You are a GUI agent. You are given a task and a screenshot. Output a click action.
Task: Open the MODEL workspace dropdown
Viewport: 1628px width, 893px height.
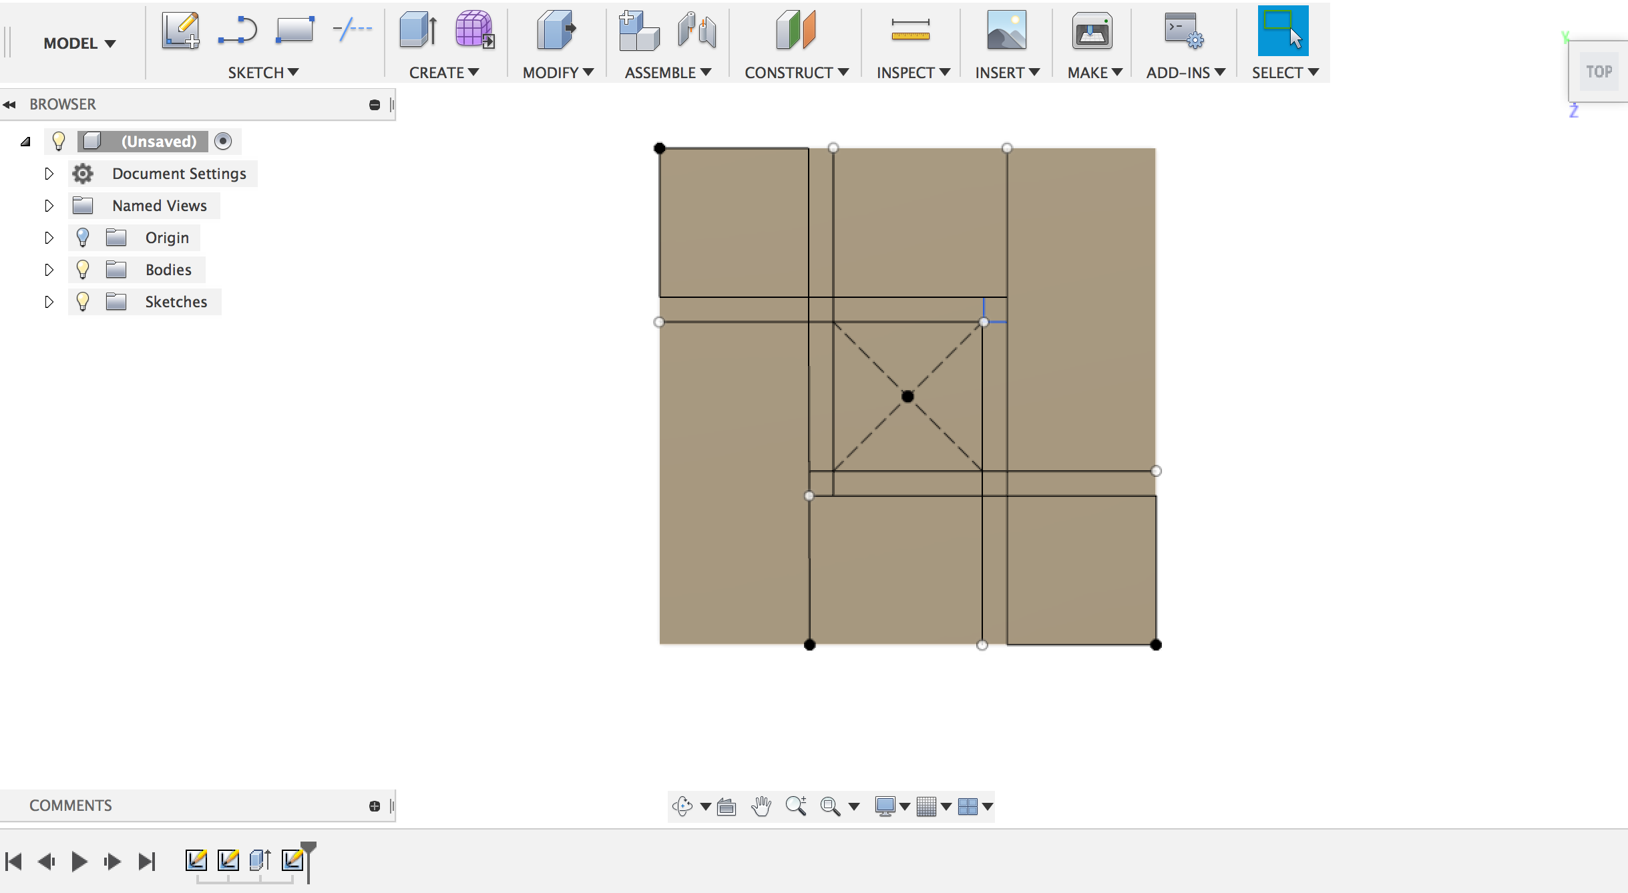coord(79,43)
